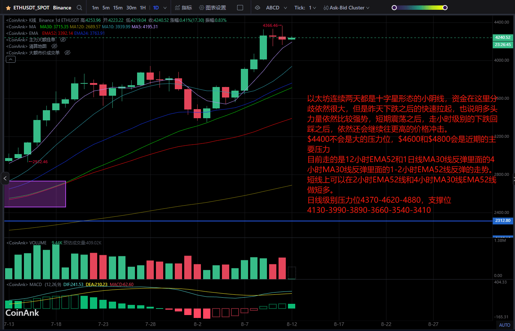Image resolution: width=515 pixels, height=331 pixels.
Task: Click the AUTO scale button
Action: (x=504, y=325)
